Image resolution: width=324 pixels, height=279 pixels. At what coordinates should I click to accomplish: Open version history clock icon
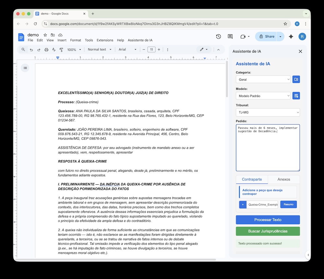click(218, 37)
